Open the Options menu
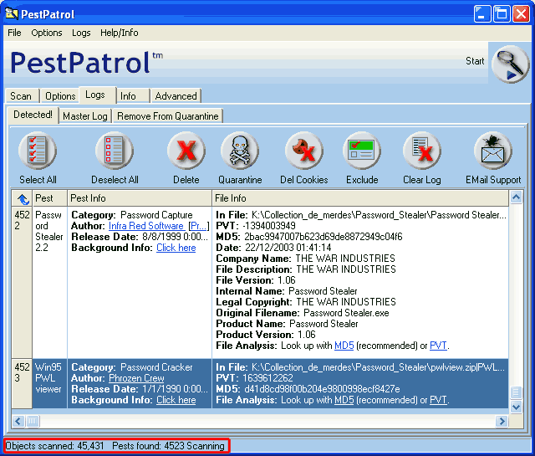The image size is (535, 456). 47,33
